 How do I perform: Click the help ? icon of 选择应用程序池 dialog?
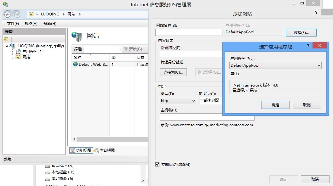308,45
